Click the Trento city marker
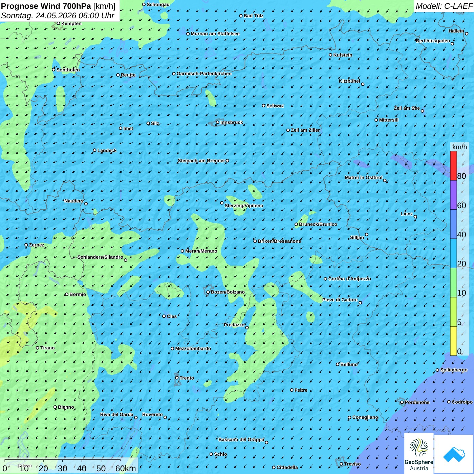The image size is (474, 474). click(x=177, y=378)
